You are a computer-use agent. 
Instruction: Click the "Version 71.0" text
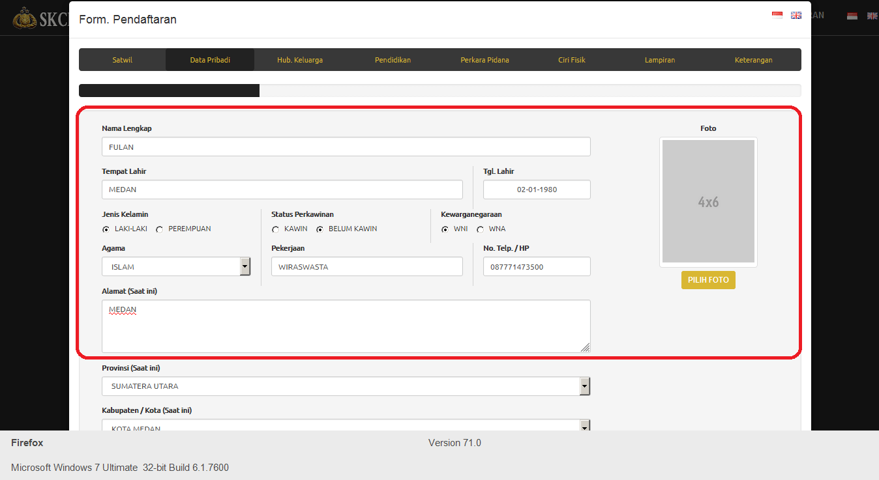(x=454, y=443)
